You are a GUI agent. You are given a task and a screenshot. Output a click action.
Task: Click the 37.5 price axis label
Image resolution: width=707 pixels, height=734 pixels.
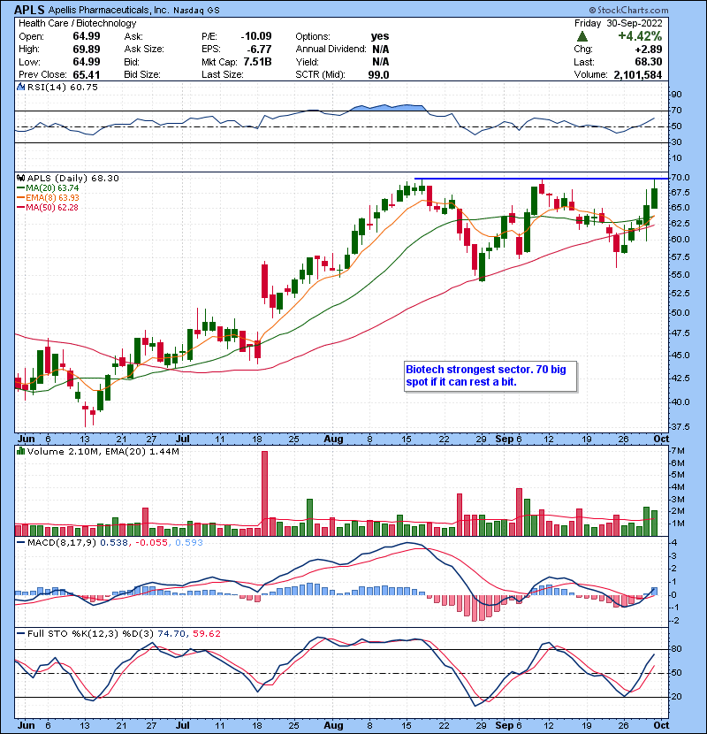point(680,426)
